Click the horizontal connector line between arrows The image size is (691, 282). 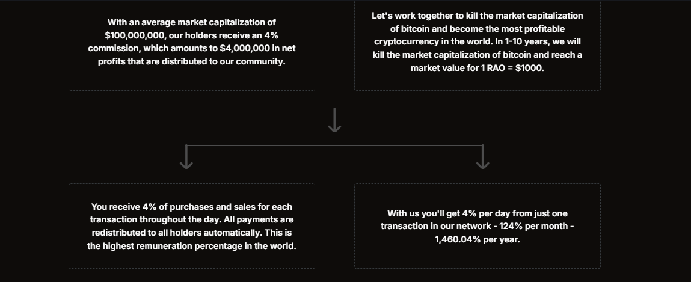coord(334,146)
